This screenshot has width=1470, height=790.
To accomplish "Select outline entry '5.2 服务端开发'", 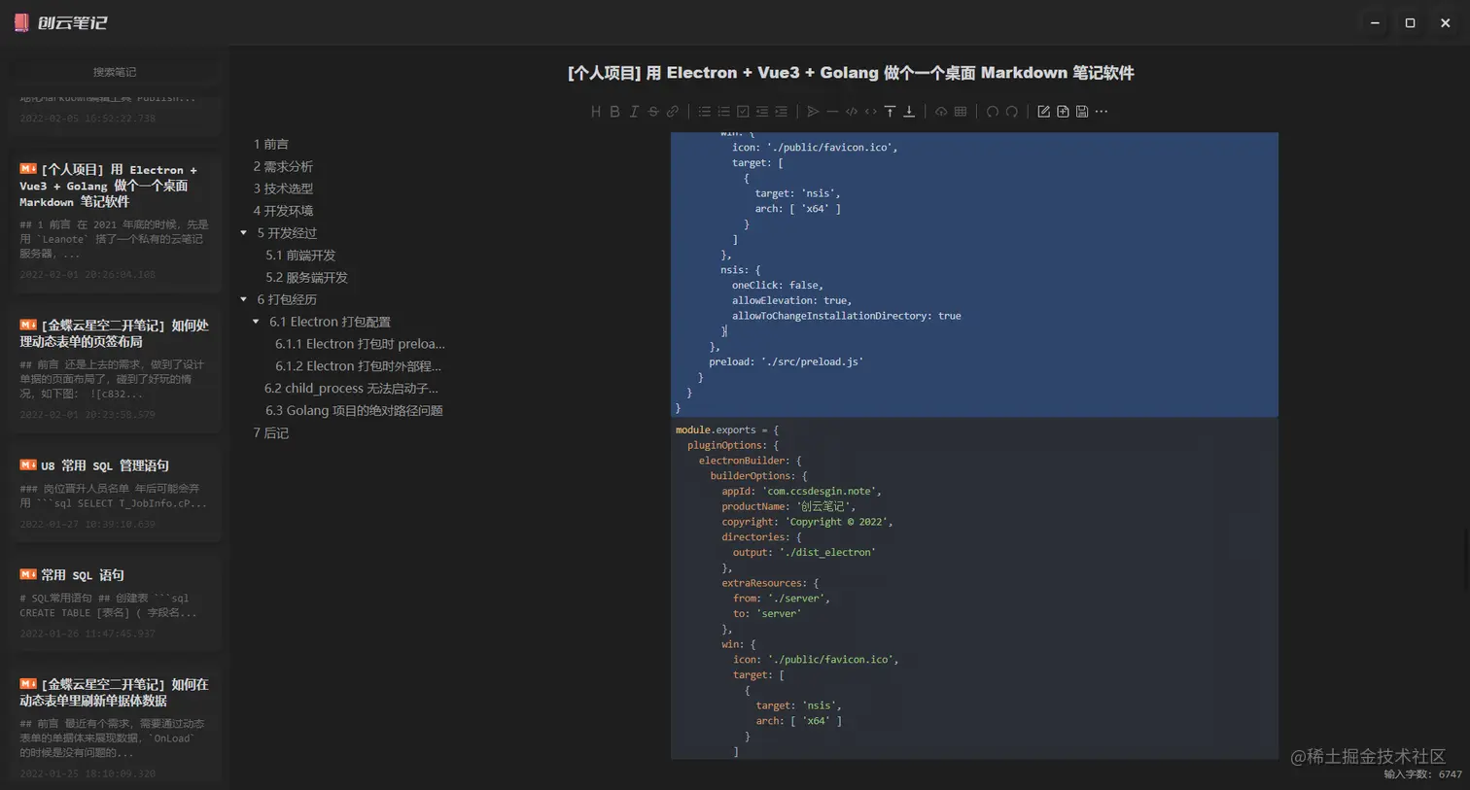I will point(306,278).
